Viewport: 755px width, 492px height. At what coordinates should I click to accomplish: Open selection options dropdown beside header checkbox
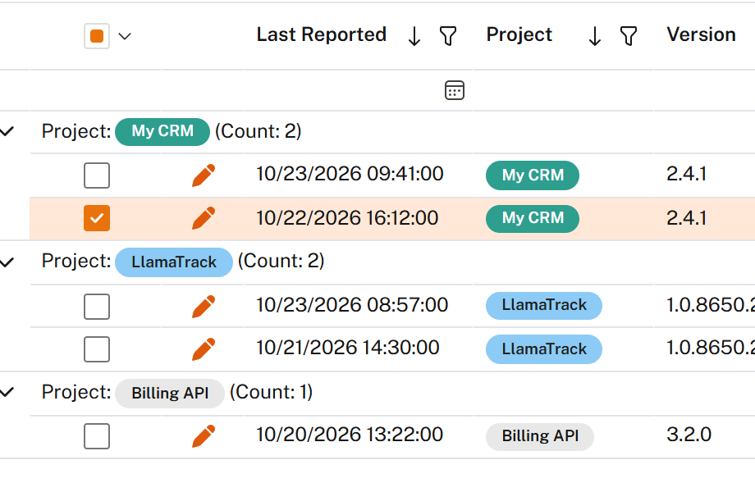(x=125, y=36)
